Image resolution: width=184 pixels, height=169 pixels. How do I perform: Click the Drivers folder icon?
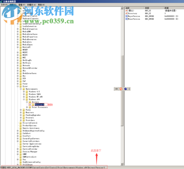pyautogui.click(x=30, y=102)
